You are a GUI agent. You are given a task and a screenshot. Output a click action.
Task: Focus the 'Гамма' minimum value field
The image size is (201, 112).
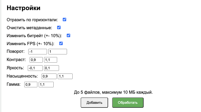click(30, 85)
